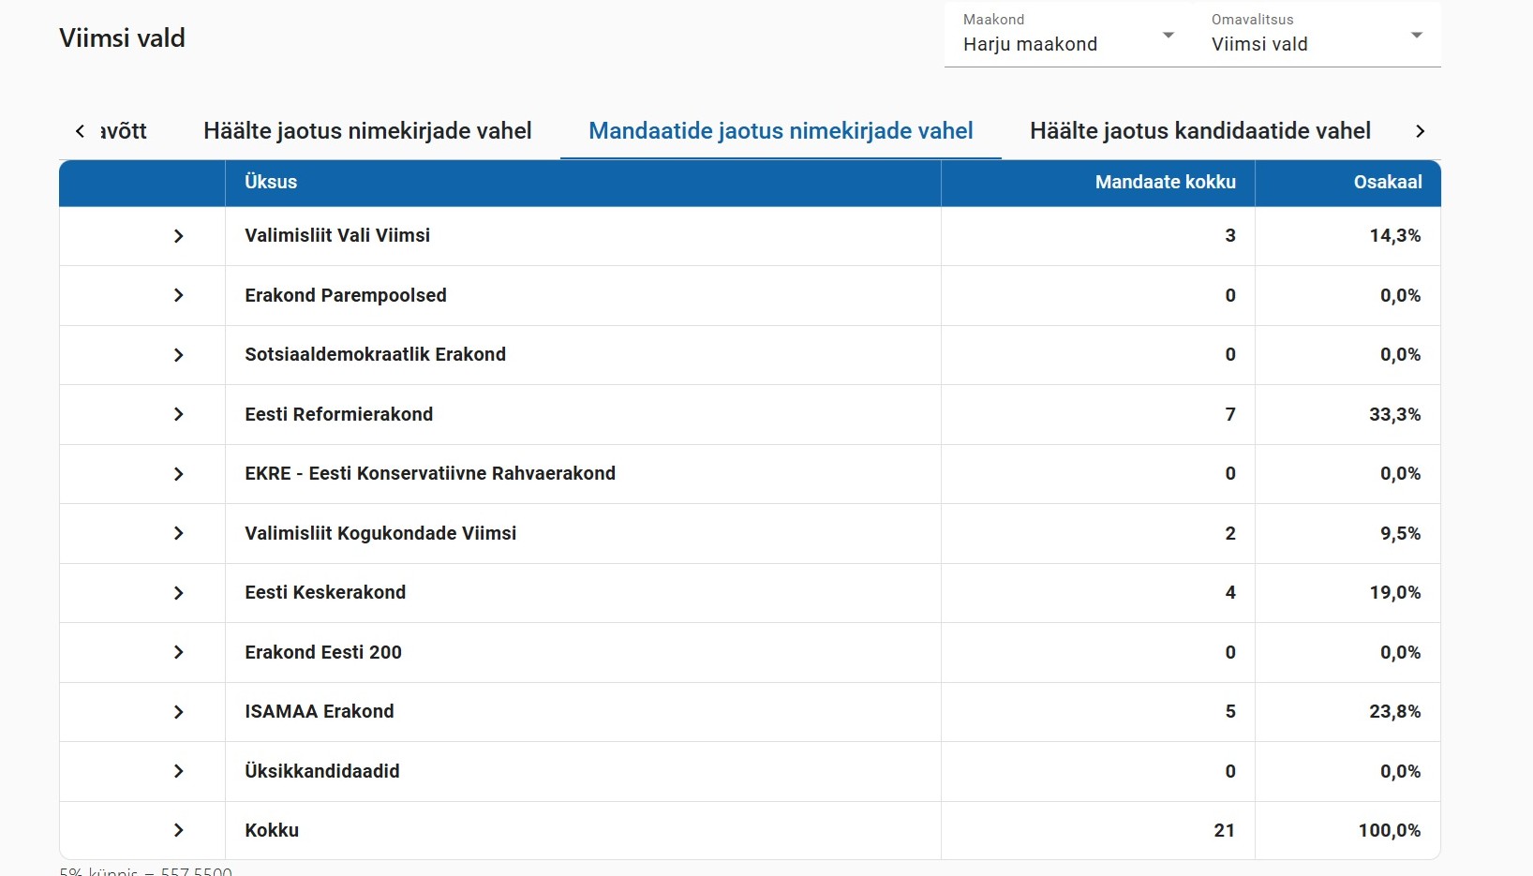Expand the Erakond Eesti 200 row
This screenshot has width=1533, height=876.
coord(178,652)
